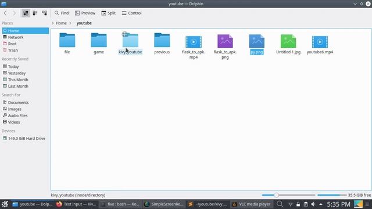Open Find search tool

[62, 13]
